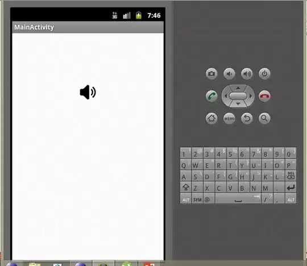The width and height of the screenshot is (307, 266).
Task: Click the 1 key on keyboard
Action: [x=186, y=153]
